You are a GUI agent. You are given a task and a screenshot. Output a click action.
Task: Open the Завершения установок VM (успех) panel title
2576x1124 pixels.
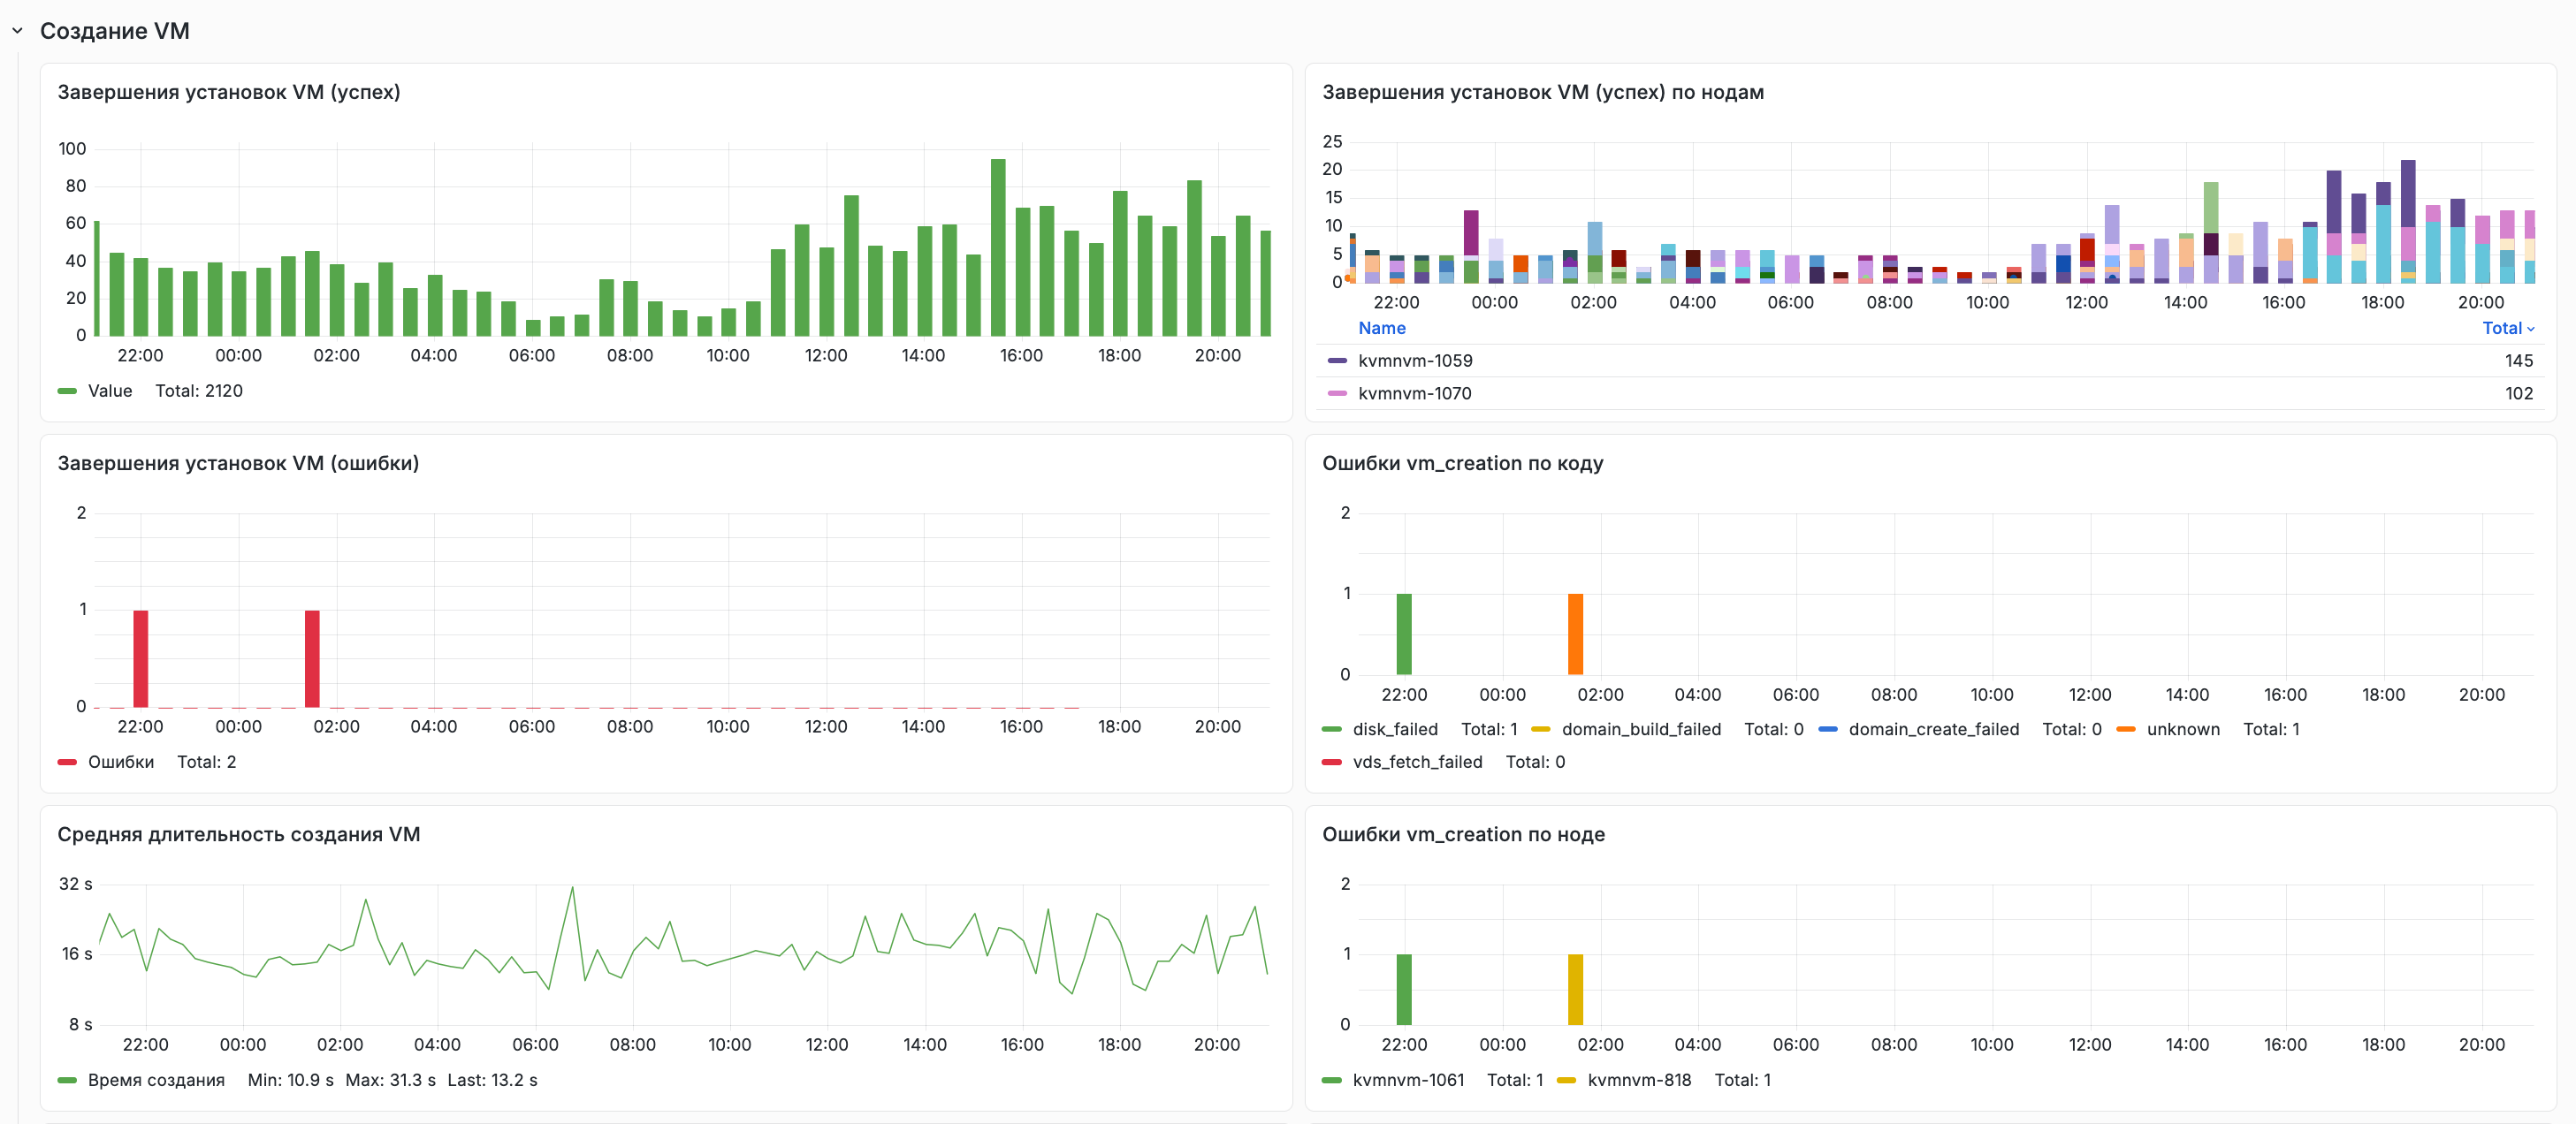click(229, 92)
